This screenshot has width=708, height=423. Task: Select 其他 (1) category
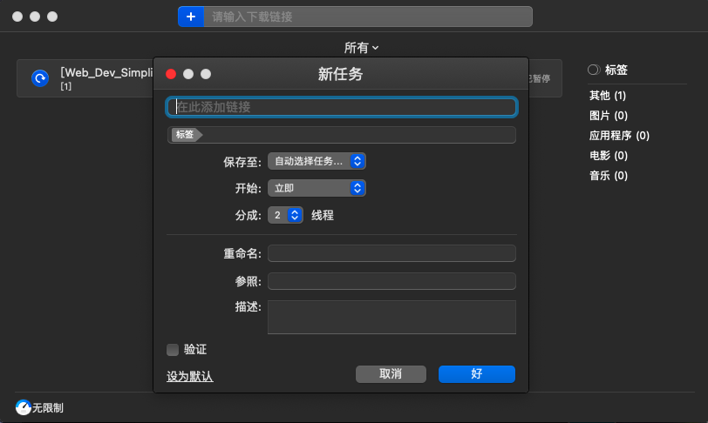[x=608, y=96]
